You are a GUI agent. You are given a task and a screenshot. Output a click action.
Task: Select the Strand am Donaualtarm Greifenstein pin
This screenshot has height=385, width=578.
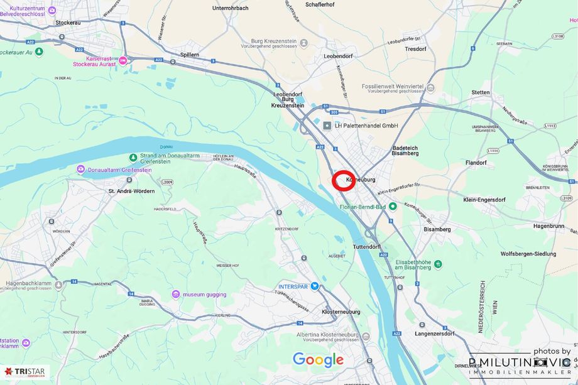tap(133, 158)
